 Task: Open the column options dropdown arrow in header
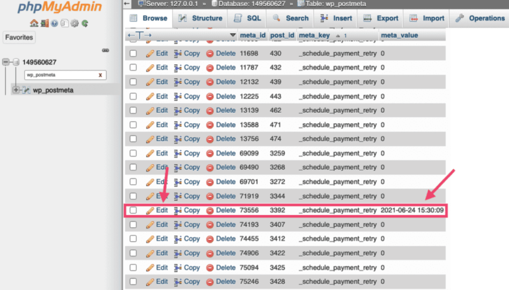click(233, 35)
